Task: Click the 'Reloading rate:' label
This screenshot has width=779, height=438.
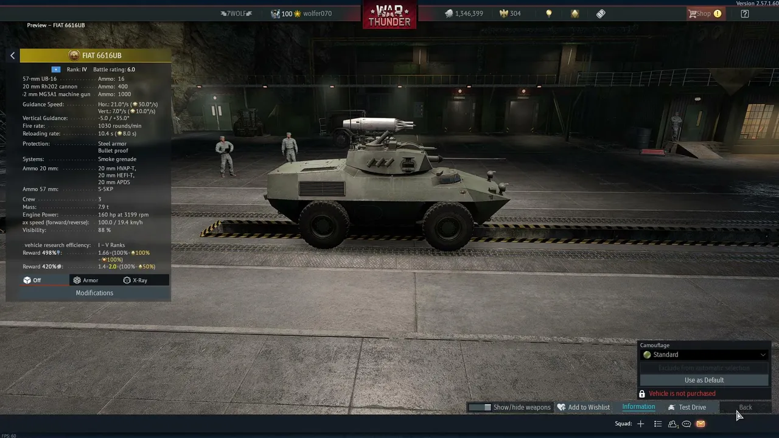Action: tap(41, 134)
